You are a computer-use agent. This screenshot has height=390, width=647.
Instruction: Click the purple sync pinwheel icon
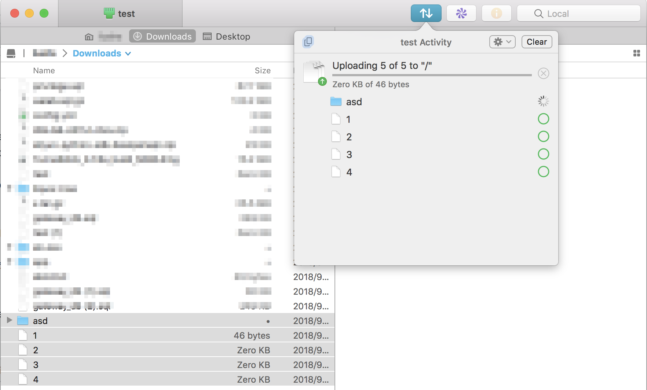click(x=461, y=14)
